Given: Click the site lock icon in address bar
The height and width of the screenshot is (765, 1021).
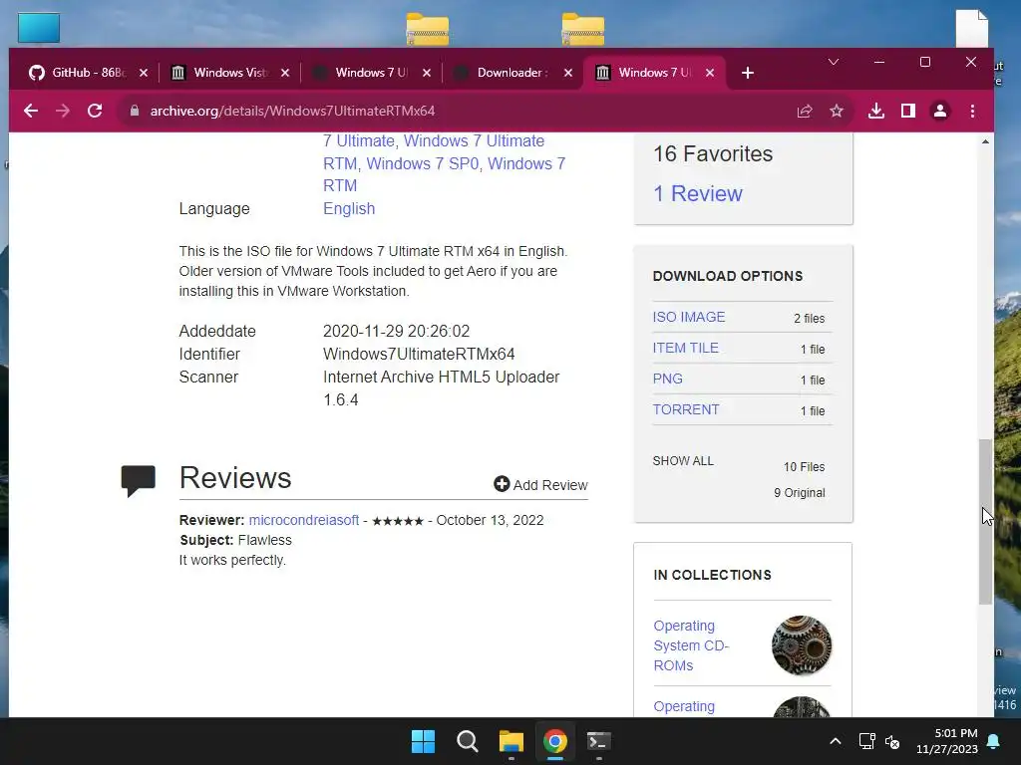Looking at the screenshot, I should [x=135, y=111].
